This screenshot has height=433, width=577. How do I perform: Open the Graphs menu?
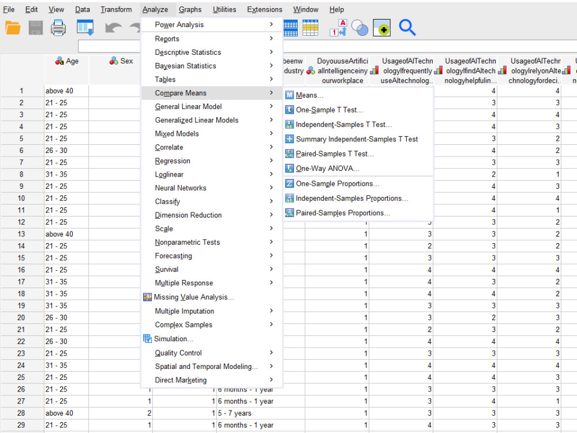coord(190,10)
